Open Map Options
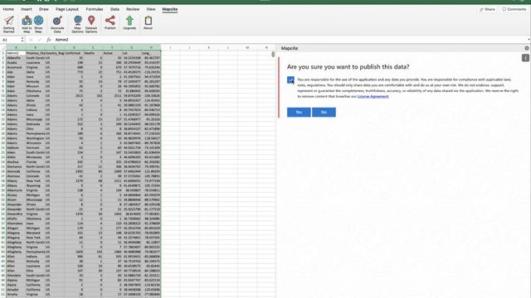The width and height of the screenshot is (531, 298). point(77,24)
